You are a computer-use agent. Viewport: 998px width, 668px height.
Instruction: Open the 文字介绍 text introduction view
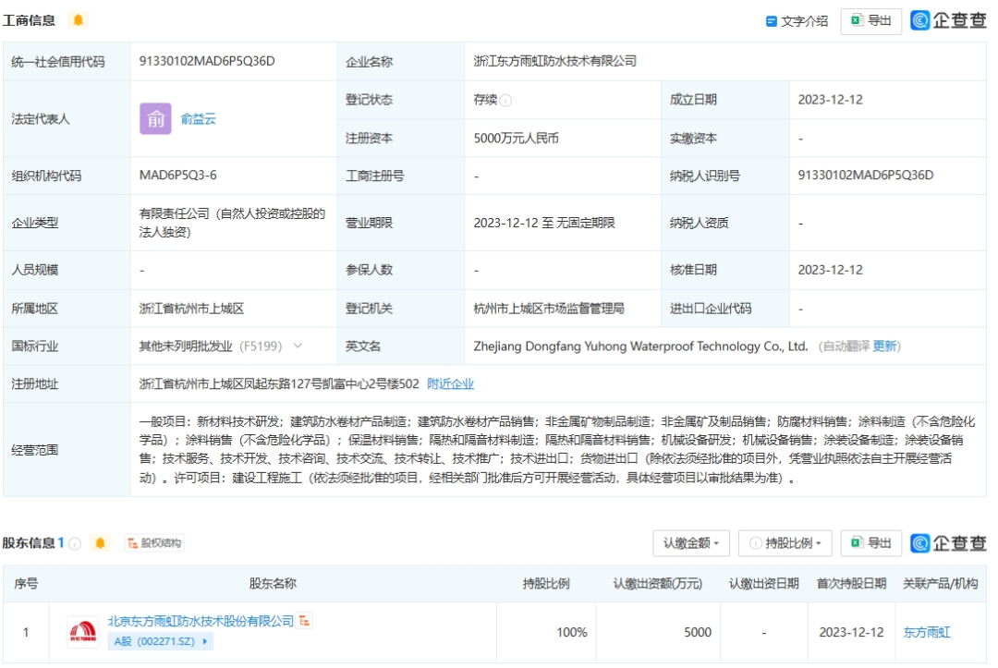coord(797,21)
